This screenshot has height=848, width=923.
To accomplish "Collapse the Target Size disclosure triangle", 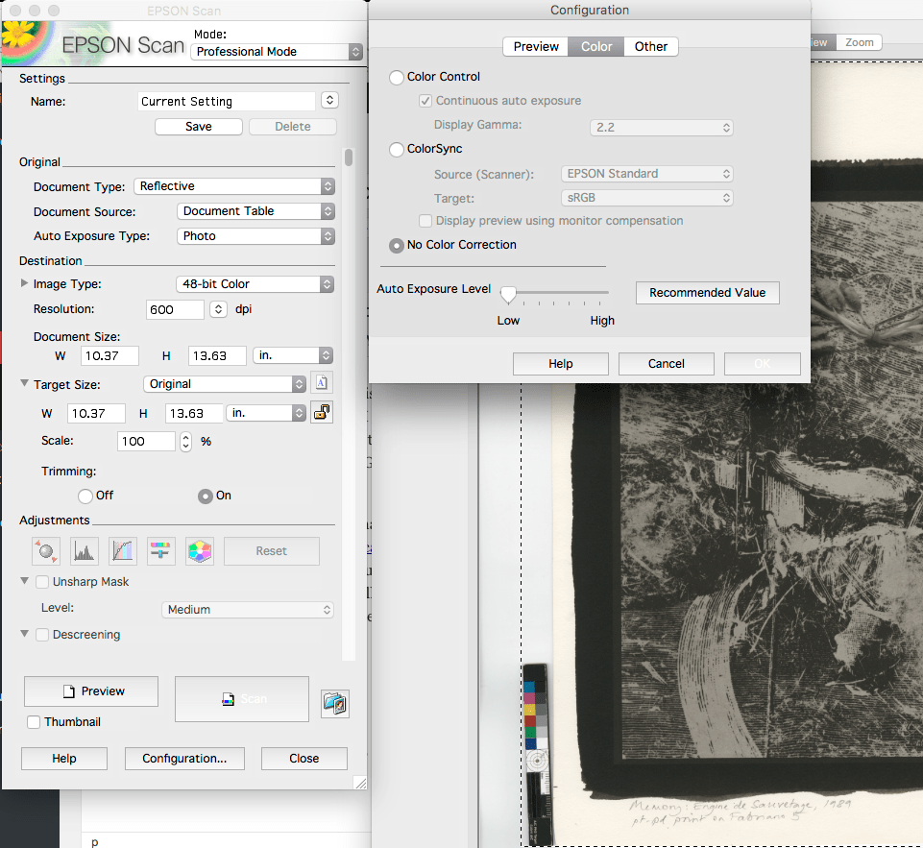I will 24,383.
